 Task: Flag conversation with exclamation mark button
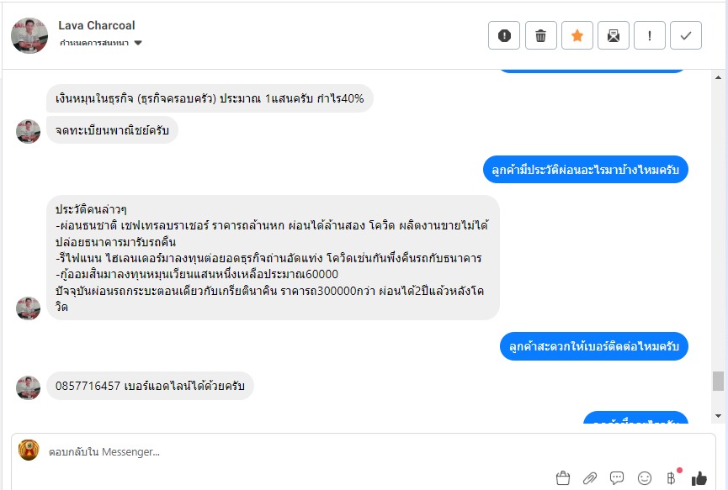tap(650, 35)
